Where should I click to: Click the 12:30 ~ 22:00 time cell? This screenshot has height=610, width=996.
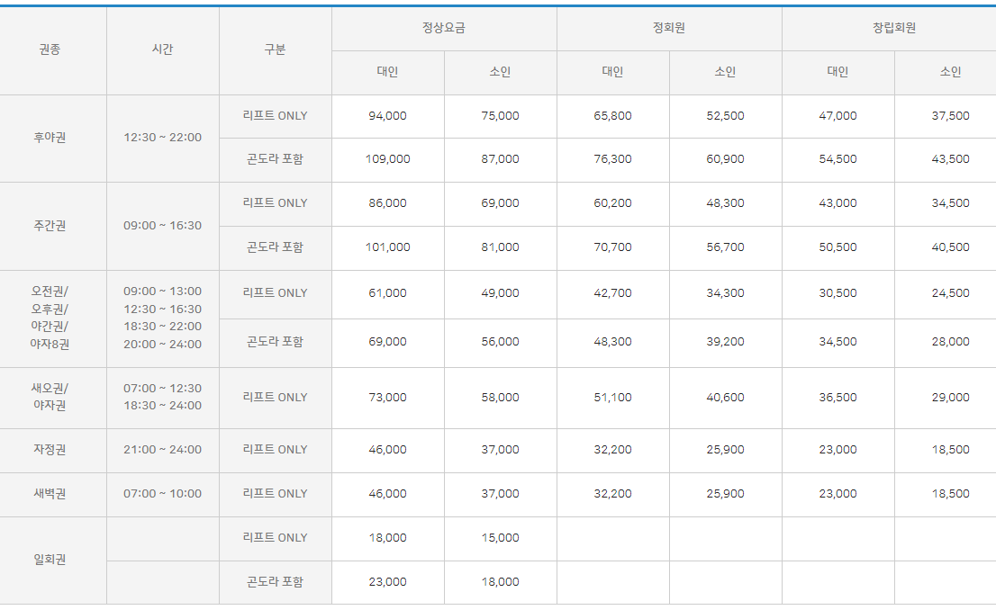162,138
